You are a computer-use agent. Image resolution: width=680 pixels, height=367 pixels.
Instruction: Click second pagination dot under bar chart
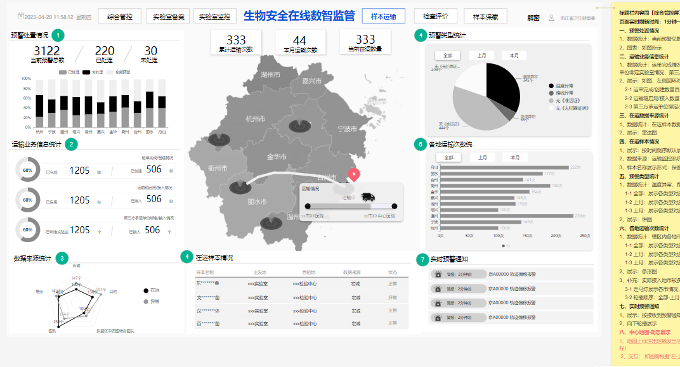coord(508,245)
